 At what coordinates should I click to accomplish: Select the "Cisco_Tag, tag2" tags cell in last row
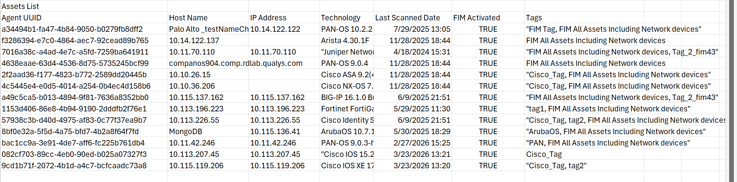point(556,166)
